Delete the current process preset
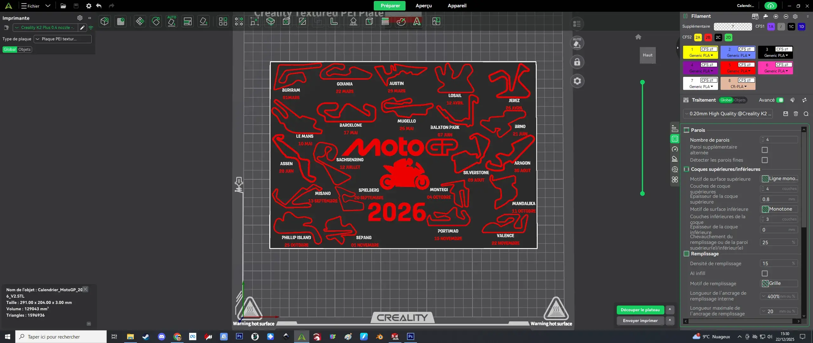The image size is (813, 343). click(796, 114)
